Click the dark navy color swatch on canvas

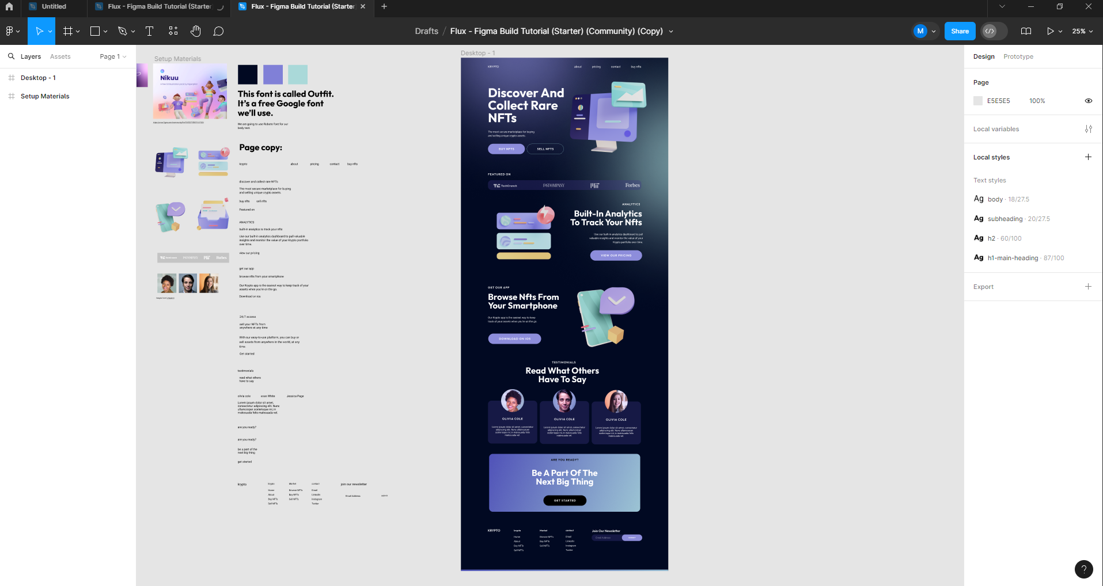click(248, 74)
